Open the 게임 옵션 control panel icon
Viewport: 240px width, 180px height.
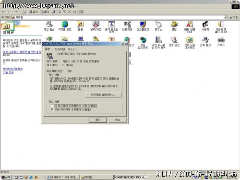[x=49, y=26]
